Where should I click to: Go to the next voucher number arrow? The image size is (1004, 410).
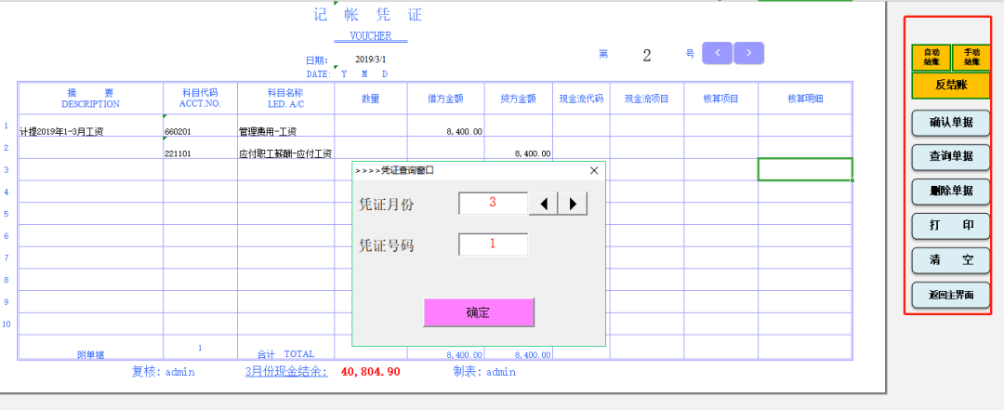click(x=748, y=53)
